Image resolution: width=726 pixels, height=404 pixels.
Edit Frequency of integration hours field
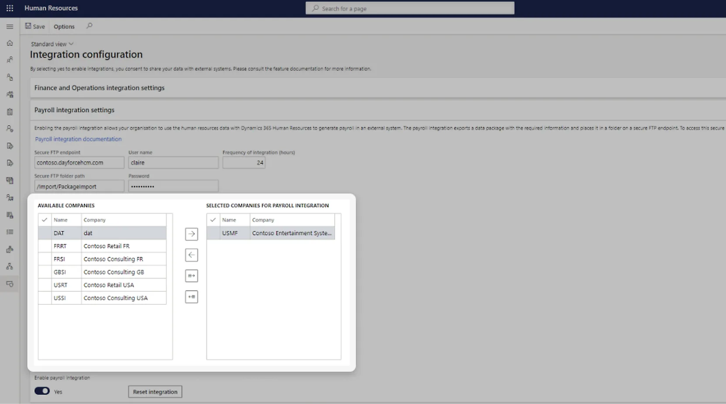pyautogui.click(x=244, y=163)
